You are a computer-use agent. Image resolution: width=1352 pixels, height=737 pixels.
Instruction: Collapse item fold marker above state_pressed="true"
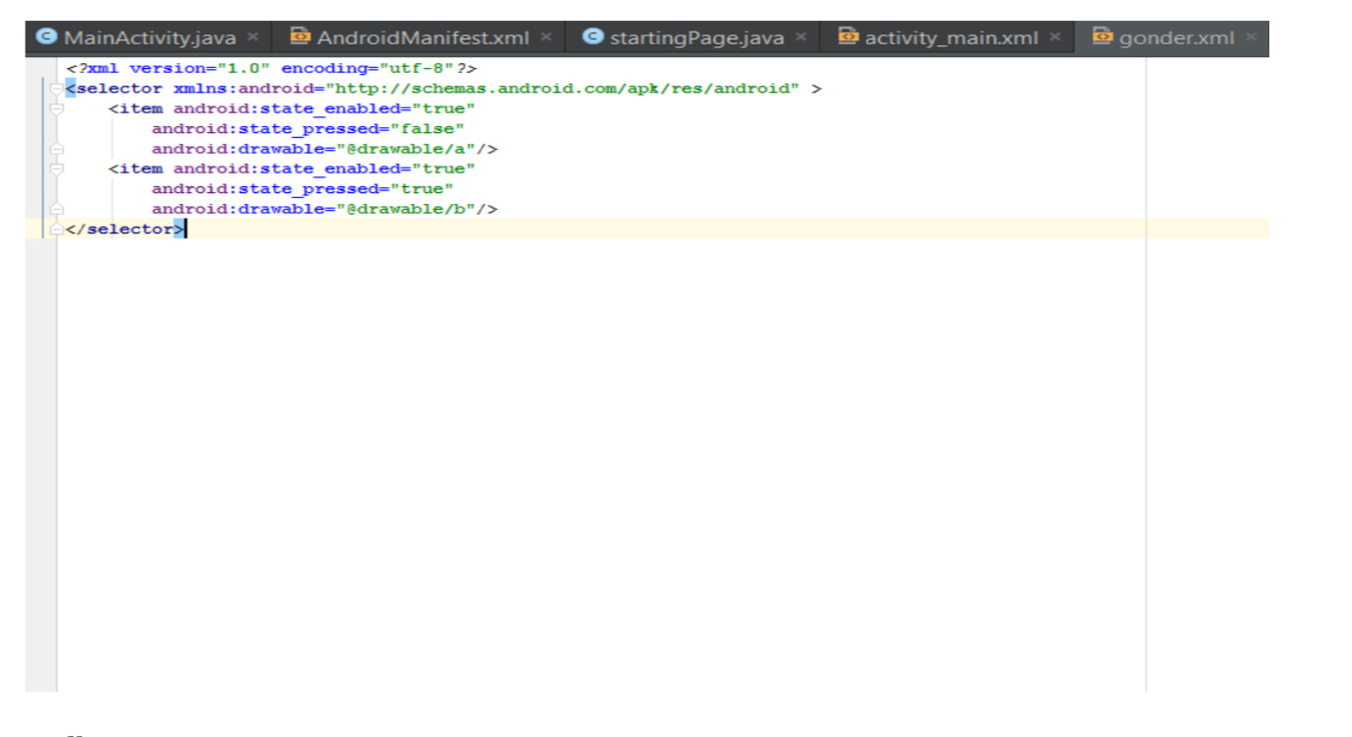pos(57,168)
